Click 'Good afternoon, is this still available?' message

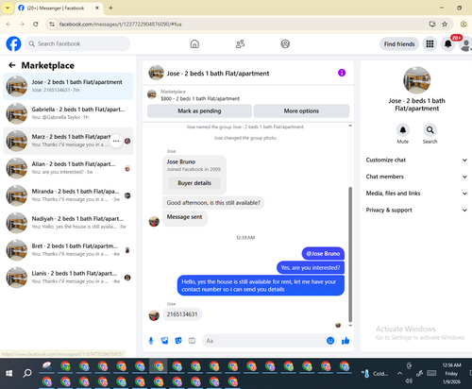[x=213, y=203]
